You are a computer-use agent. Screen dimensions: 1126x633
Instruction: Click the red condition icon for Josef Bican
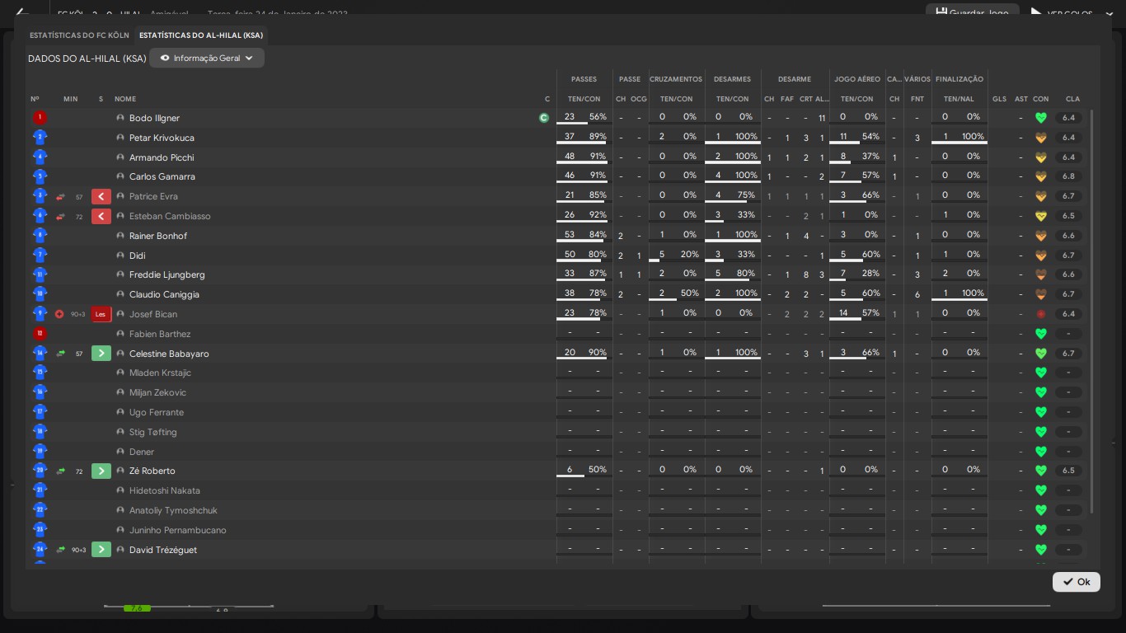1041,314
